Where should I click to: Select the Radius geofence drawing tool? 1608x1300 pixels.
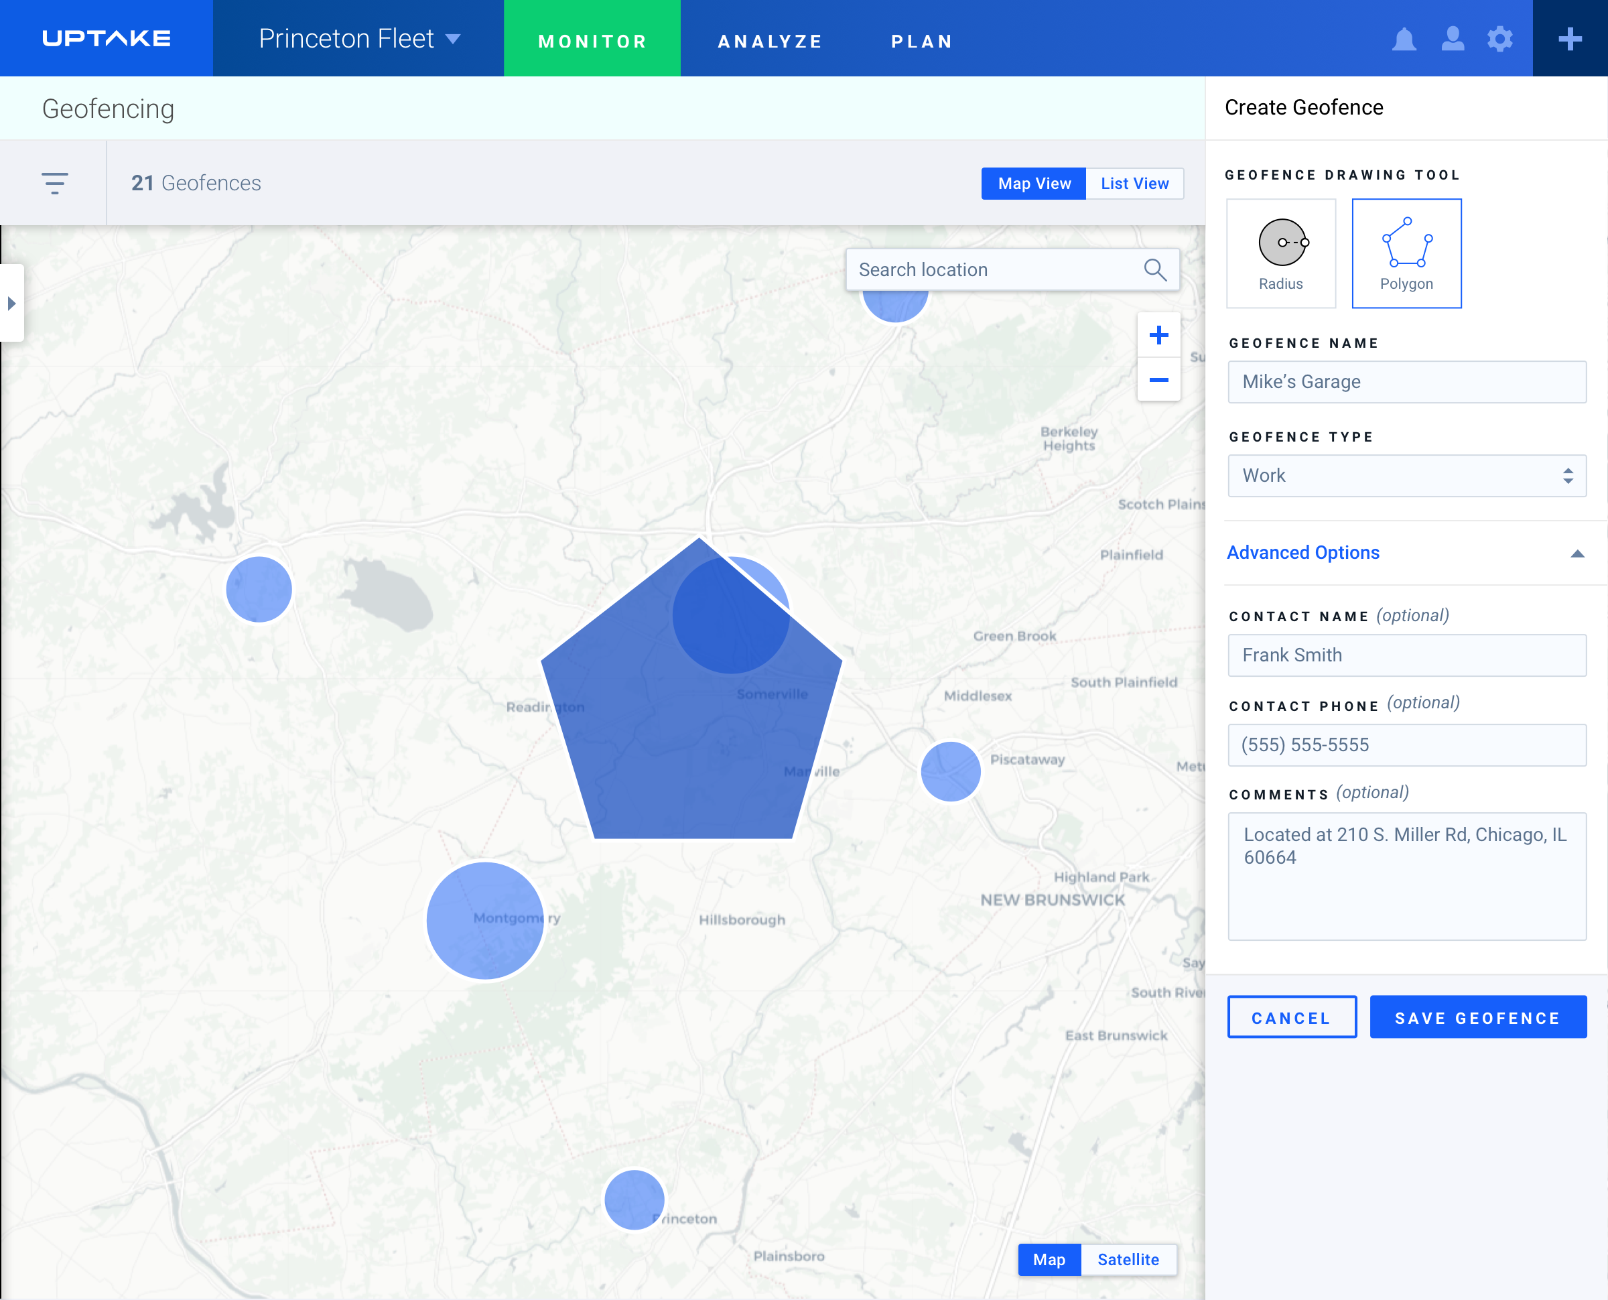pyautogui.click(x=1281, y=253)
